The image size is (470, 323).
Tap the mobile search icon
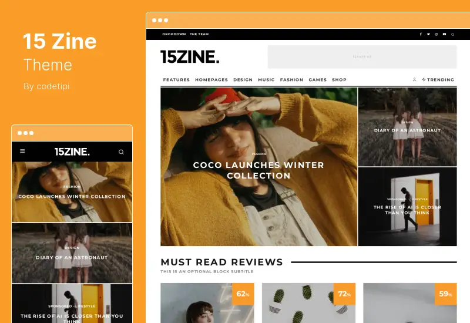[121, 152]
